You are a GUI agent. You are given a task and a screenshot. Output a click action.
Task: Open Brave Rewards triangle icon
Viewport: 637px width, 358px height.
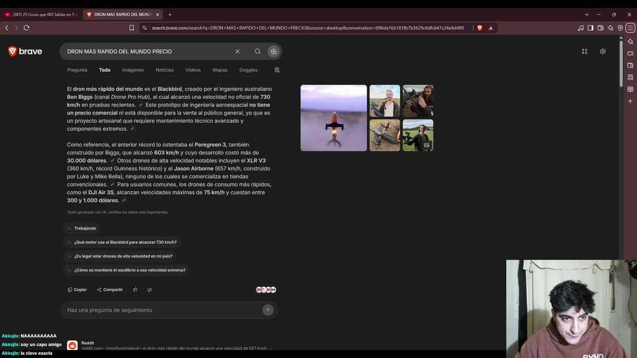click(x=491, y=28)
